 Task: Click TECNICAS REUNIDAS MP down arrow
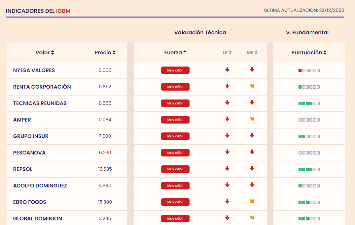pos(252,102)
